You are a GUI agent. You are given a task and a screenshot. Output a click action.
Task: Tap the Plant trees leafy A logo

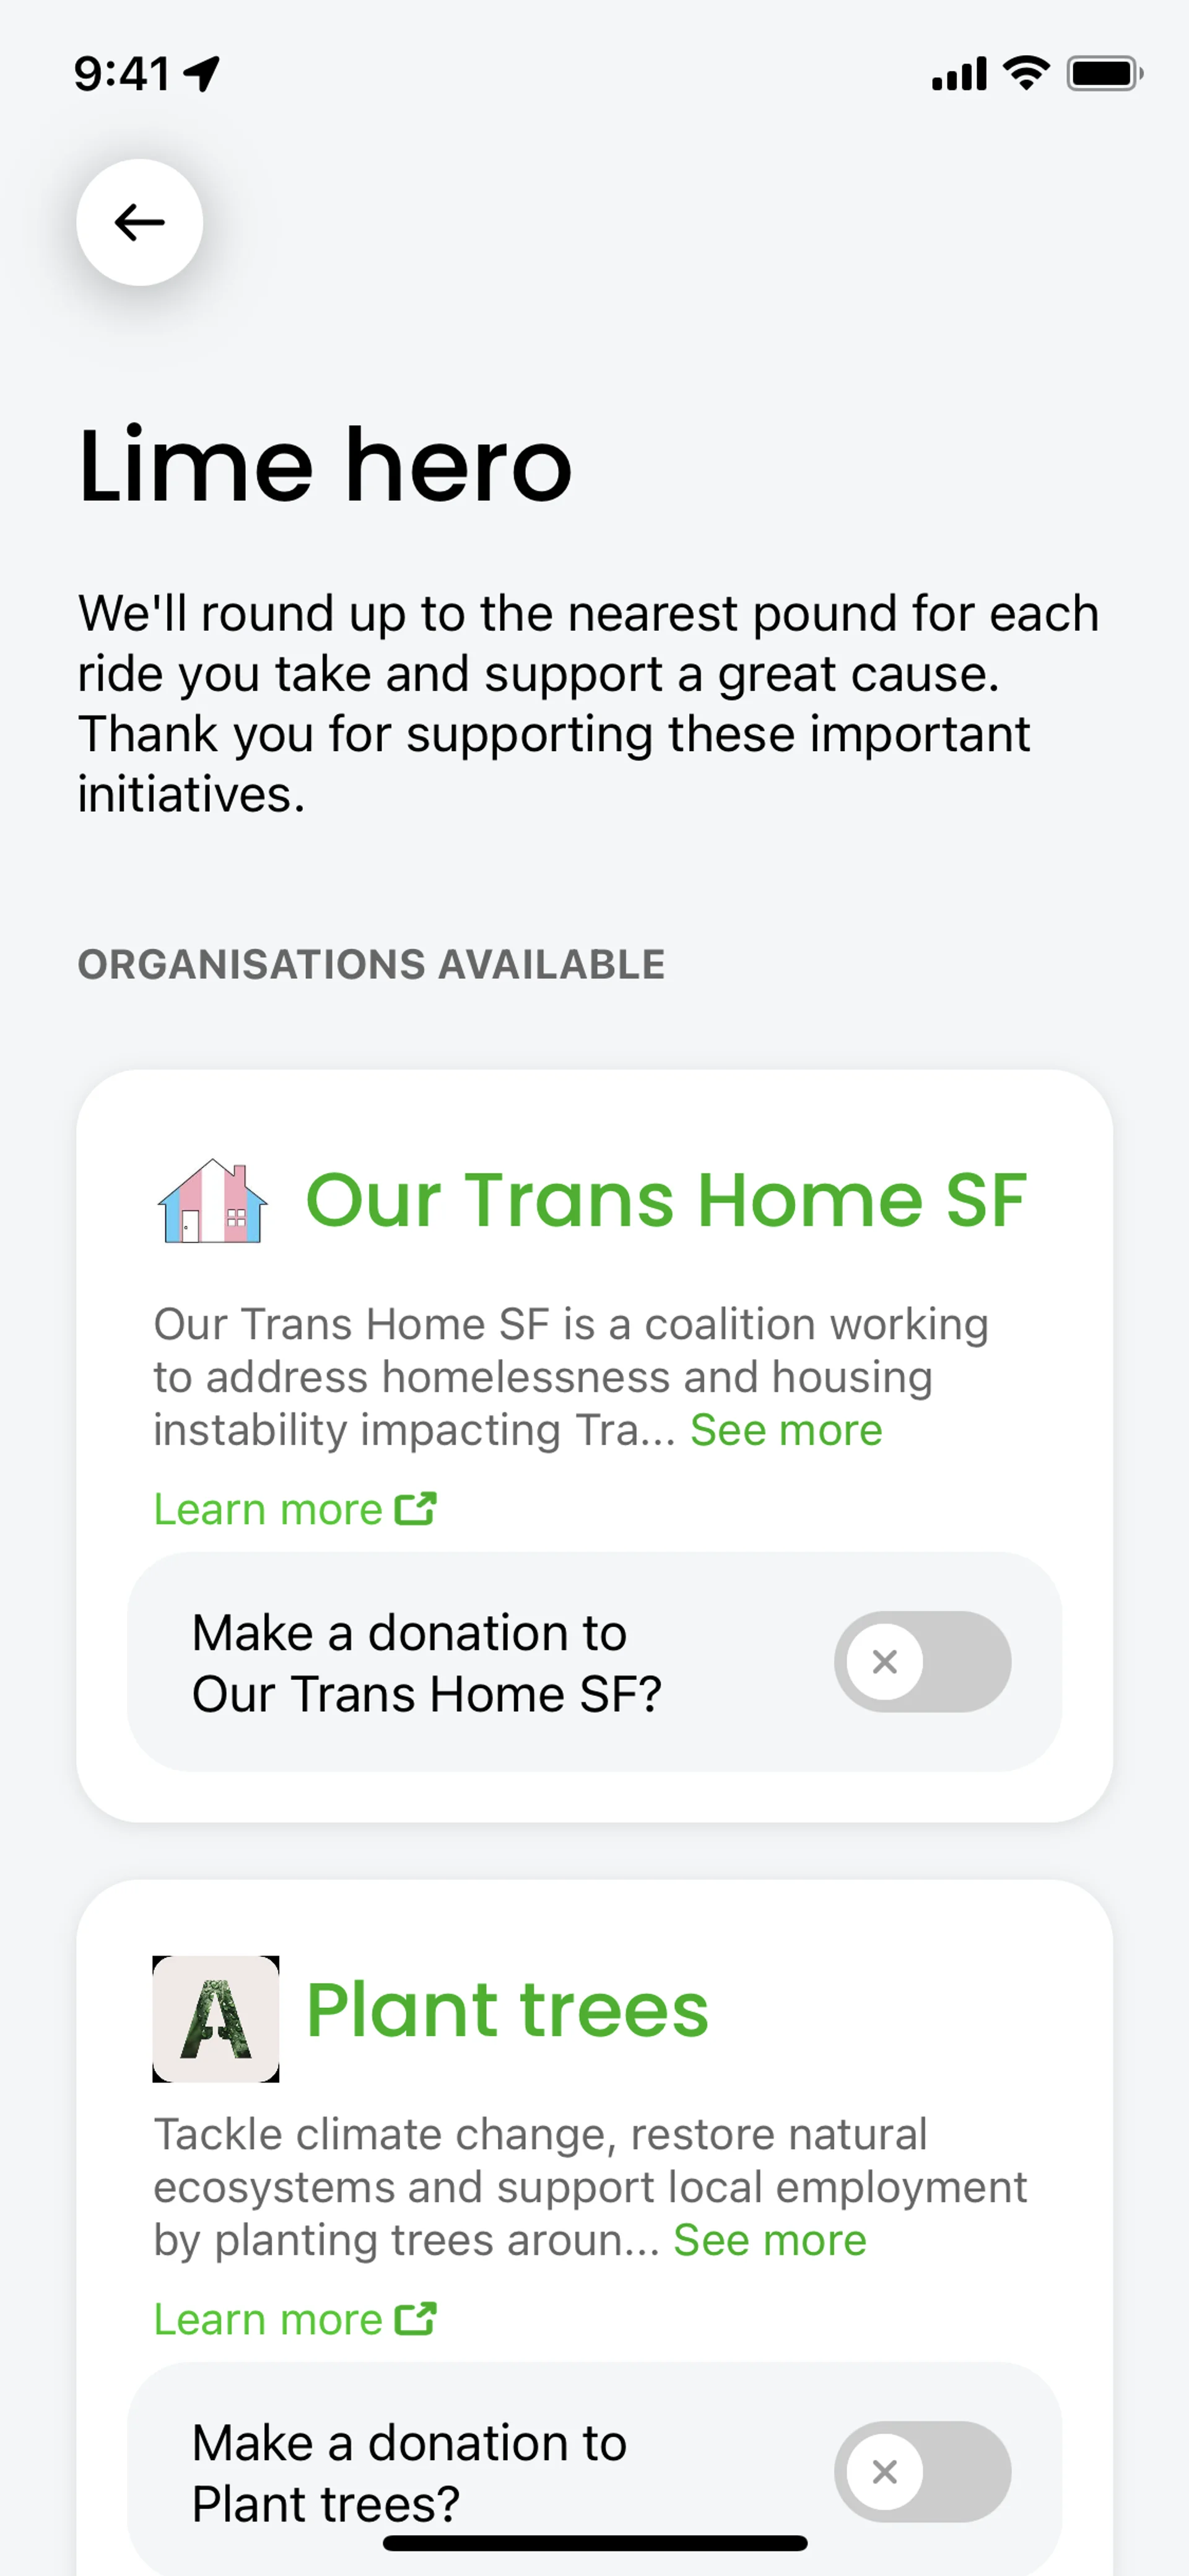[216, 2019]
